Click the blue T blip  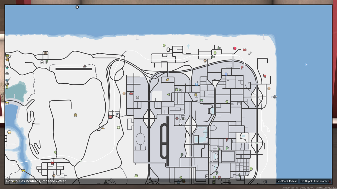point(196,84)
